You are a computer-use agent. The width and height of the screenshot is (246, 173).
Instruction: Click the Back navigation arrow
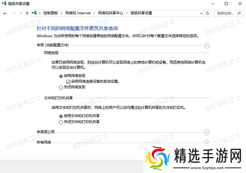5,13
